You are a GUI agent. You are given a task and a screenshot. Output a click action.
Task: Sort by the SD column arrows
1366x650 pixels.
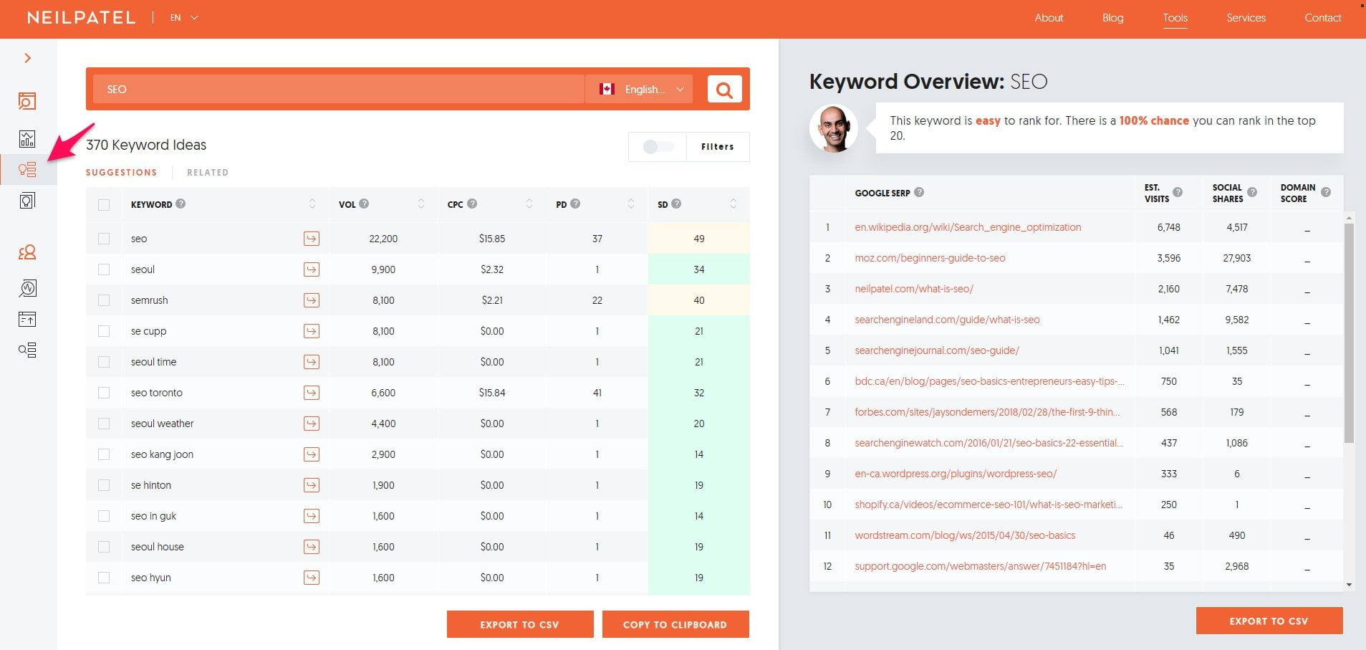[733, 204]
